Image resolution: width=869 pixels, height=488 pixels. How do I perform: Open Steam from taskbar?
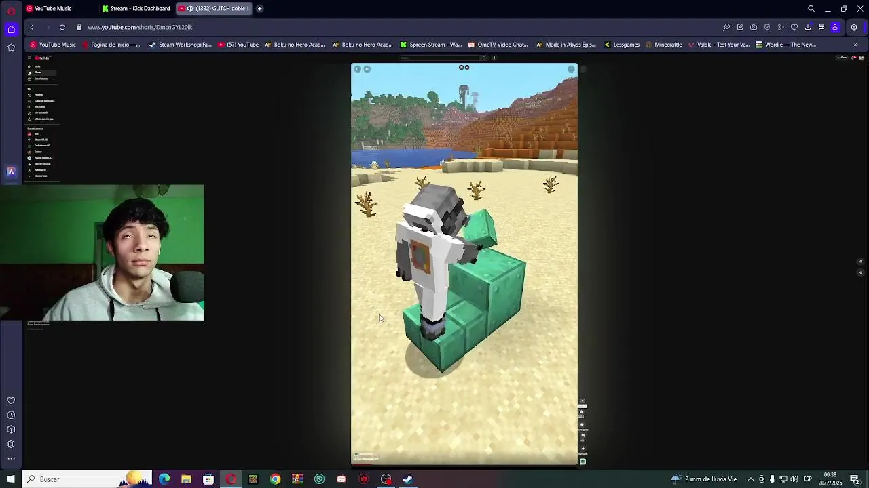408,479
